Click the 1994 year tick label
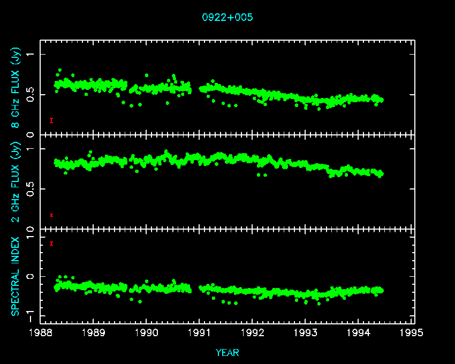The image size is (455, 364). coord(359,333)
